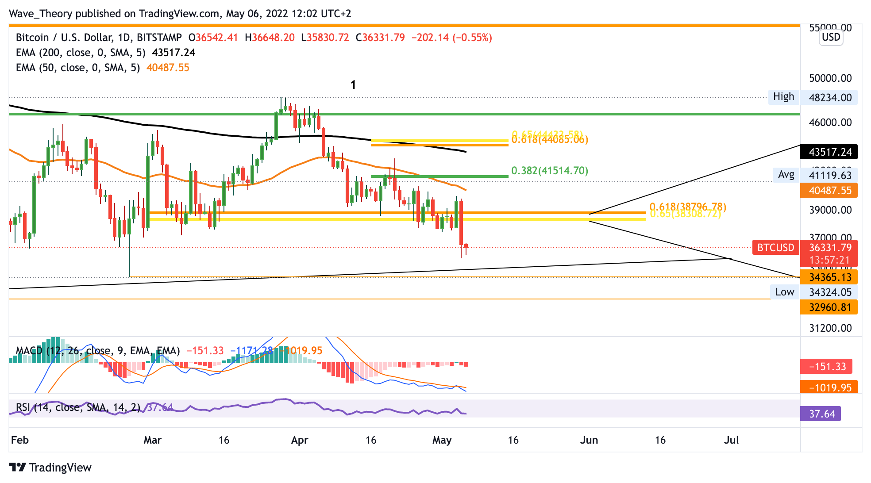This screenshot has width=871, height=483.
Task: Click the Jun marker on time axis
Action: [589, 440]
